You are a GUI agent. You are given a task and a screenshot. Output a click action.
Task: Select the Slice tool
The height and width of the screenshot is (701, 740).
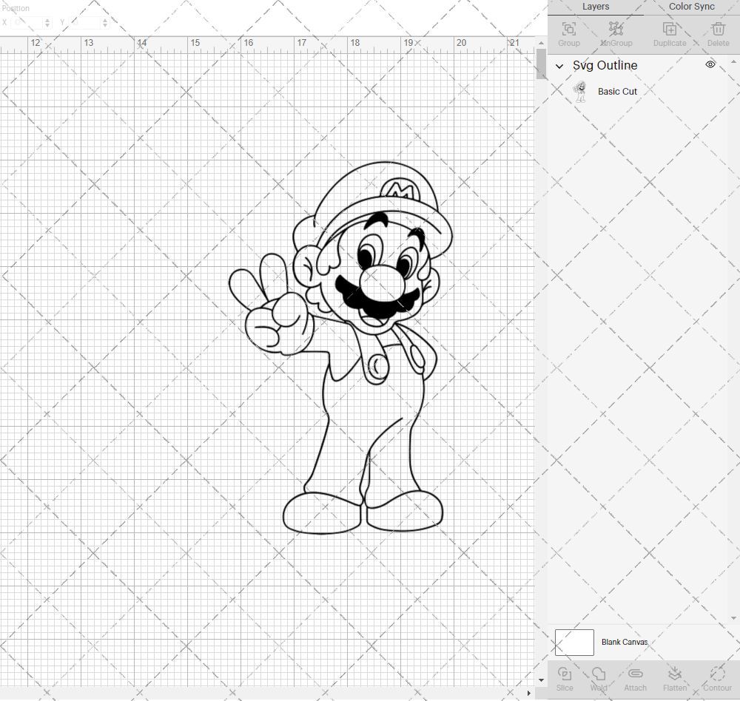click(565, 675)
